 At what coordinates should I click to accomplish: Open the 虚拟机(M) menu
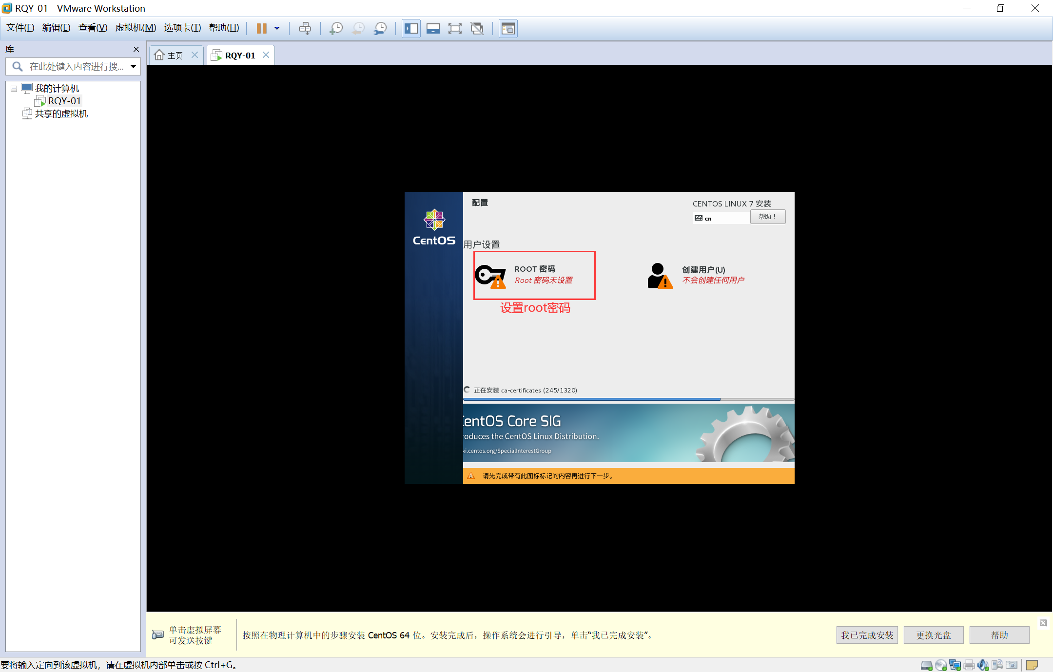(136, 28)
